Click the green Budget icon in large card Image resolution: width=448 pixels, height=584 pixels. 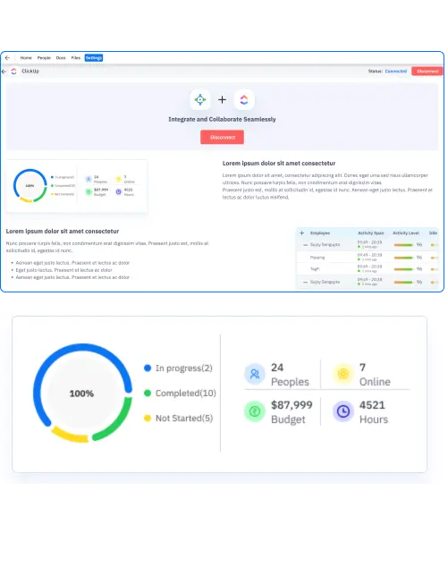click(255, 411)
